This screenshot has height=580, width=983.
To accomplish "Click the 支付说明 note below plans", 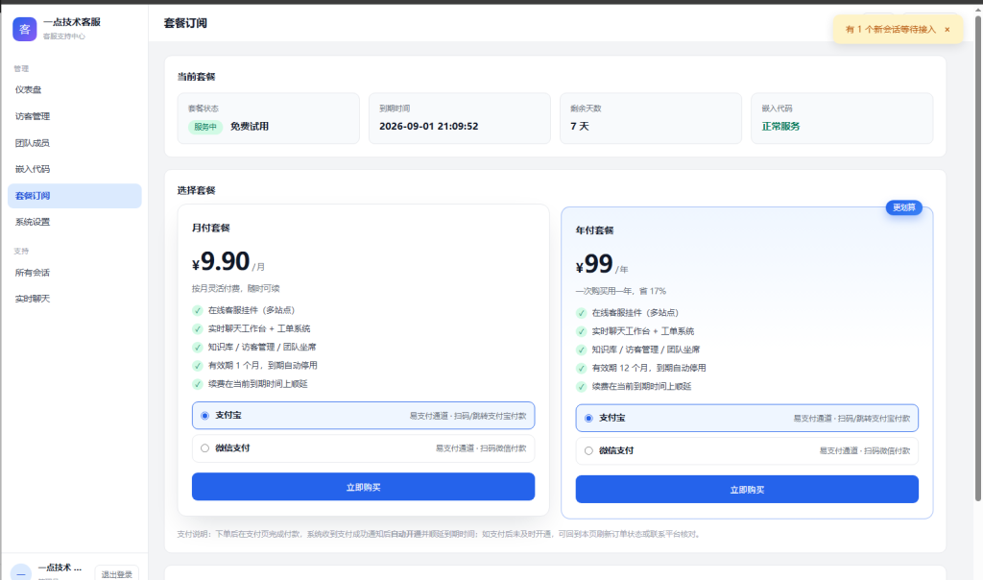I will (439, 534).
